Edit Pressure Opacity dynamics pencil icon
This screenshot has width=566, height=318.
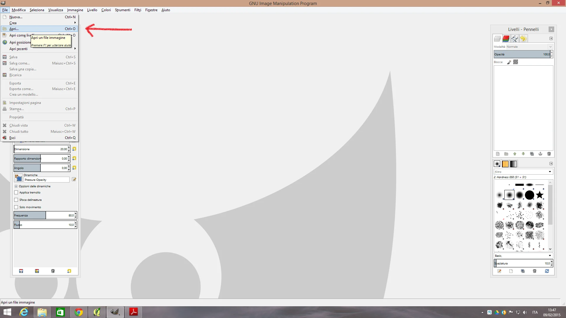(x=74, y=179)
